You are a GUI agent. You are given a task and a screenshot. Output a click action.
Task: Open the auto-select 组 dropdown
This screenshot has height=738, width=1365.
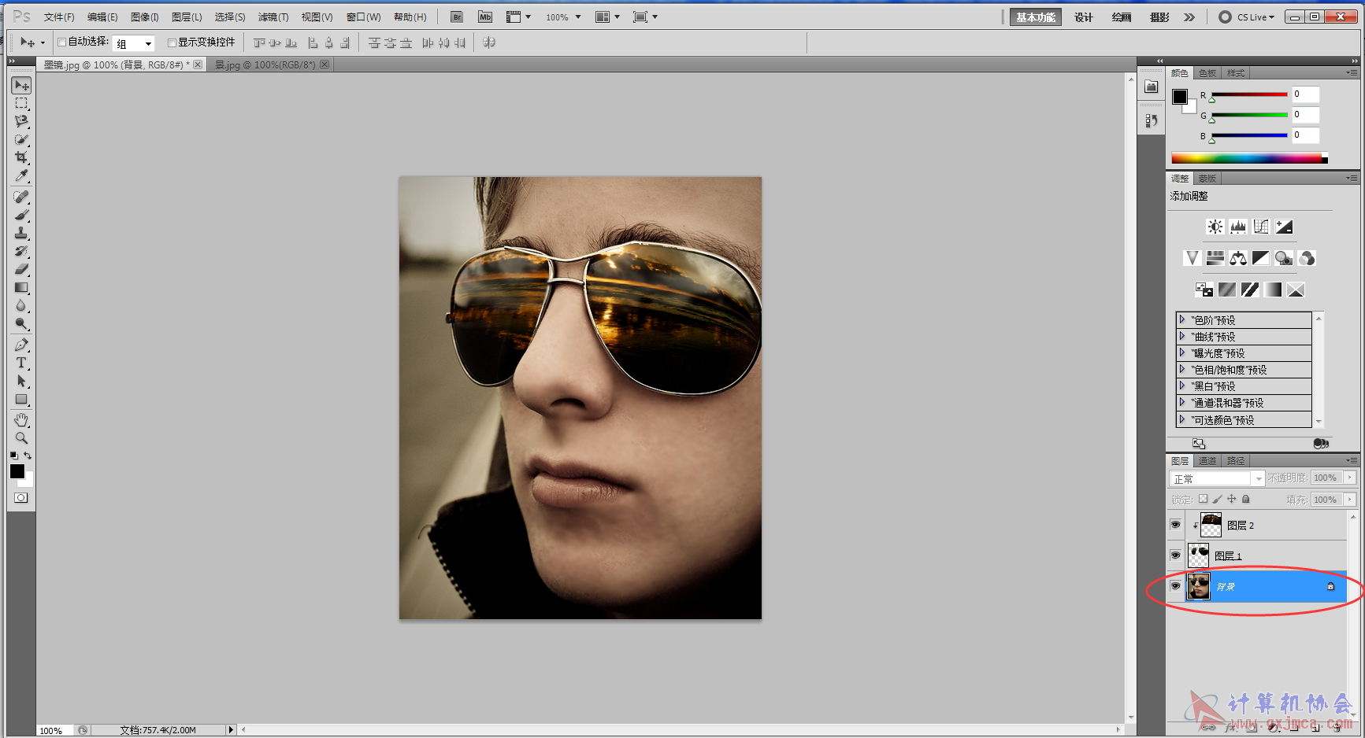pos(134,43)
